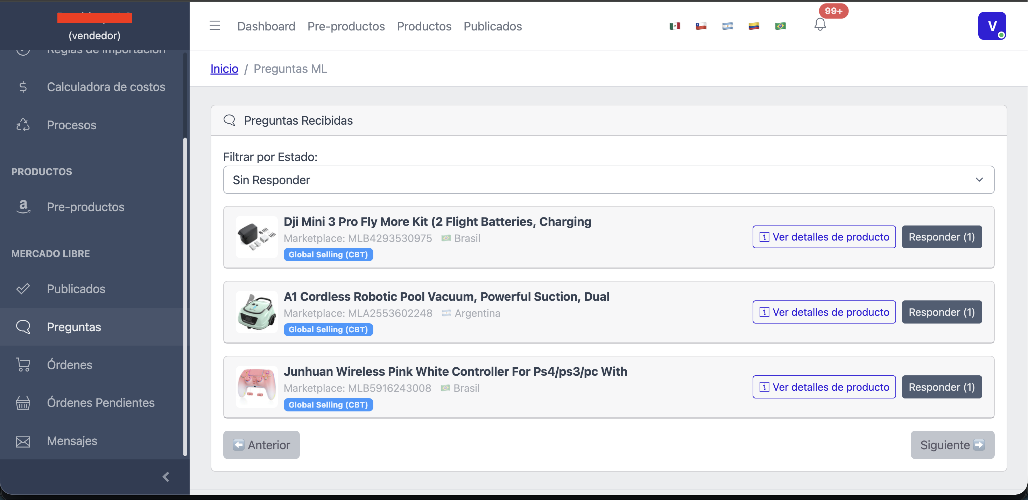1028x500 pixels.
Task: Open the V user avatar menu
Action: pos(992,26)
